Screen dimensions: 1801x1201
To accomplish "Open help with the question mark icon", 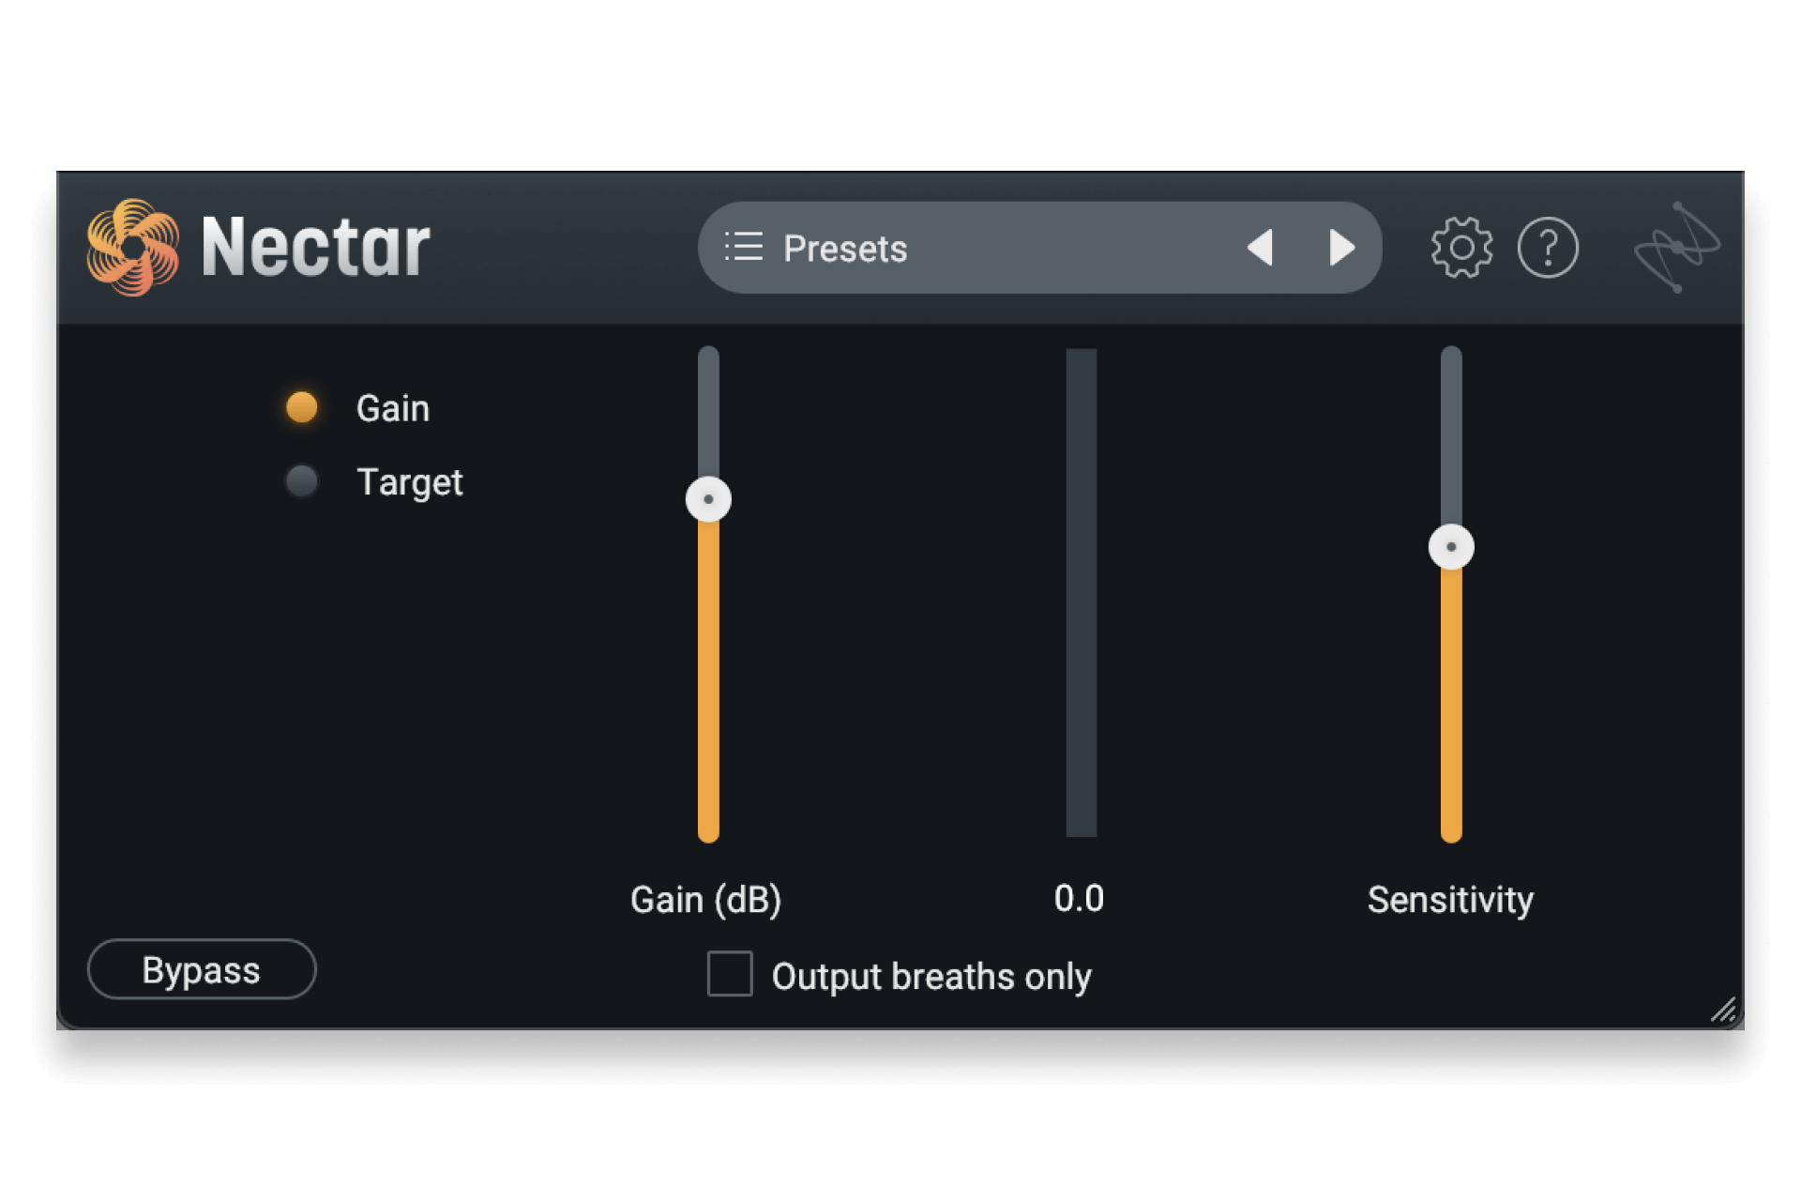I will (x=1547, y=248).
